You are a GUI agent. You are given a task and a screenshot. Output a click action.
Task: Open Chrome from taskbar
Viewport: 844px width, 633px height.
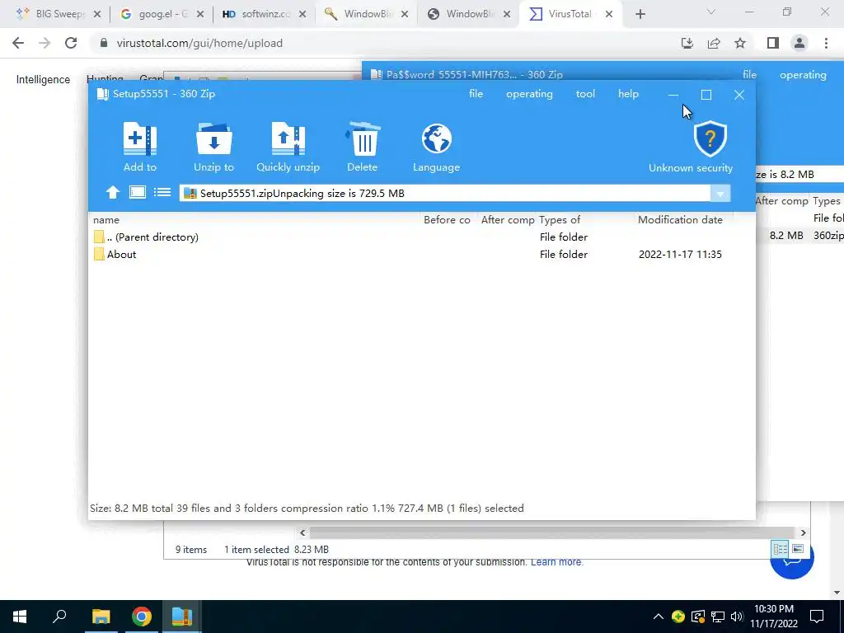[x=142, y=617]
